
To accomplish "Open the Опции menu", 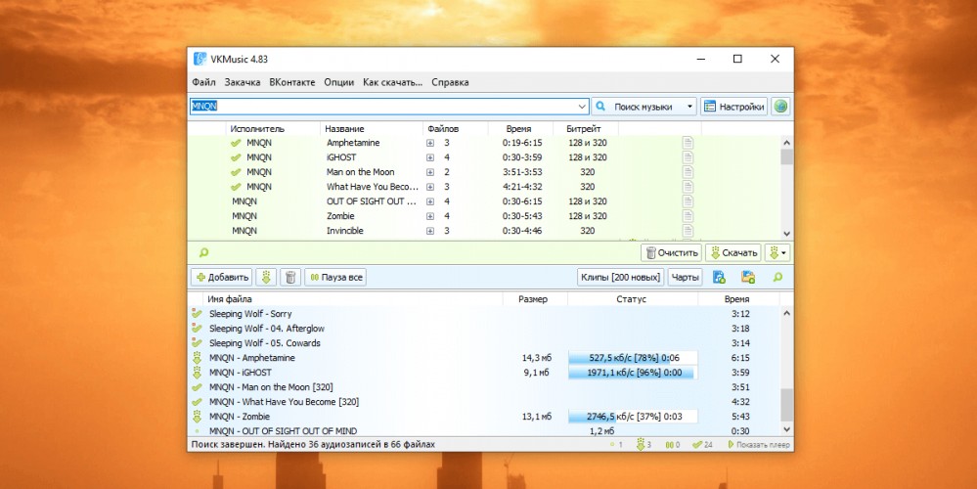I will pyautogui.click(x=339, y=82).
